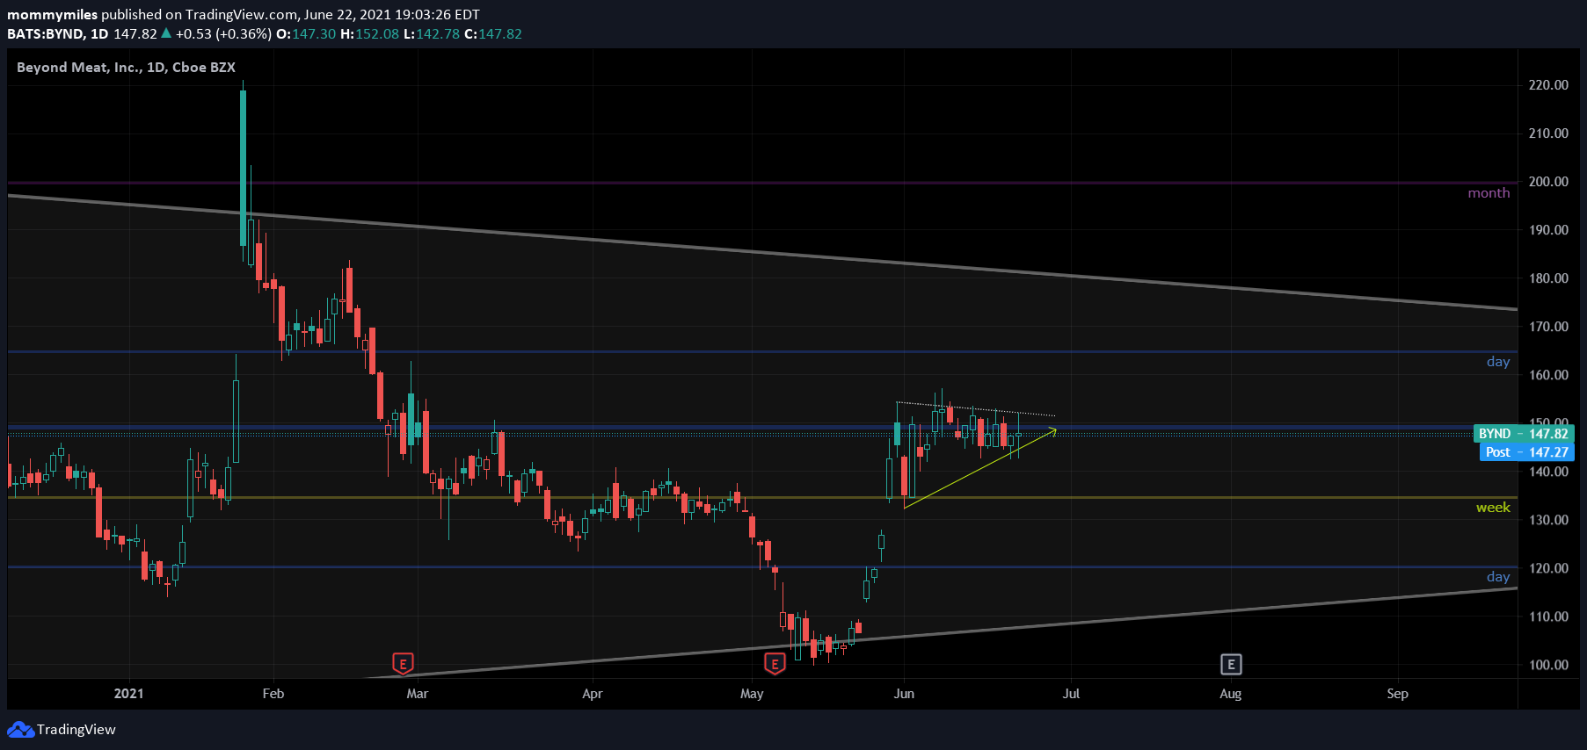
Task: Click the +0.53 (+0.36%) change value
Action: [223, 34]
